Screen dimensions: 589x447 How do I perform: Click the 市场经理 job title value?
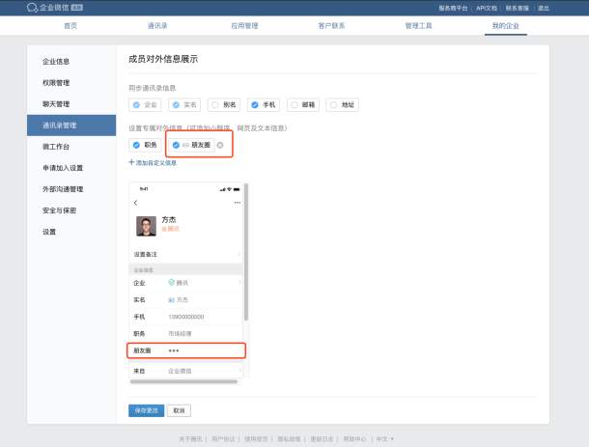[x=180, y=333]
